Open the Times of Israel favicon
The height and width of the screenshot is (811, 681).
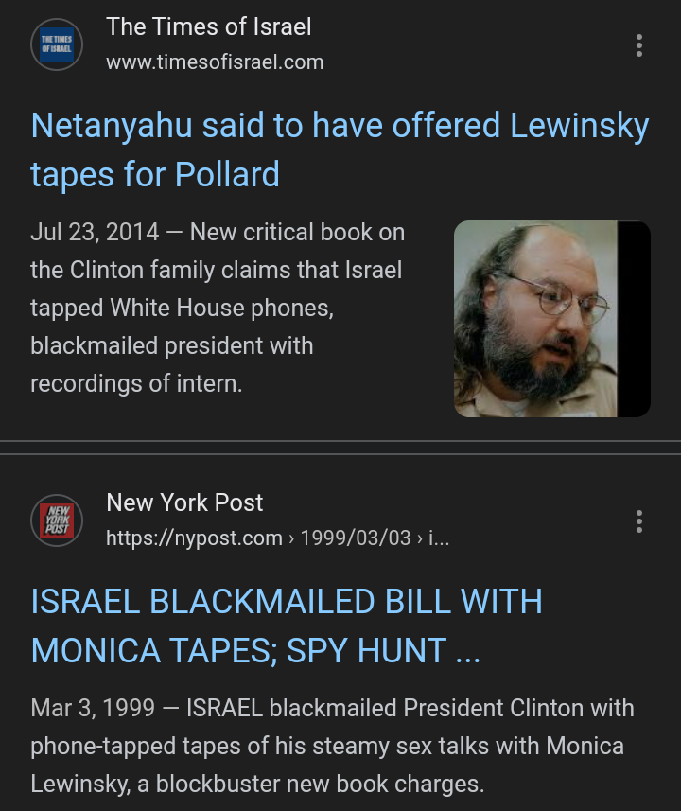57,44
